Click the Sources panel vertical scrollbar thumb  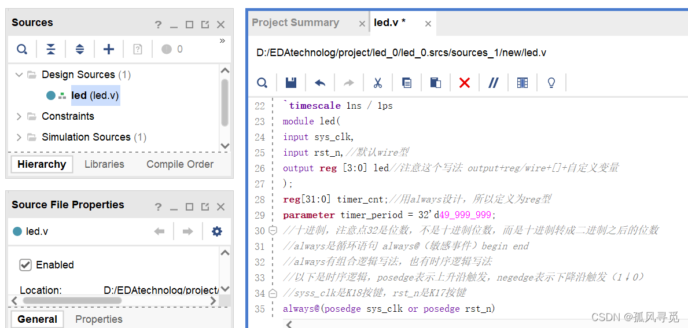225,102
